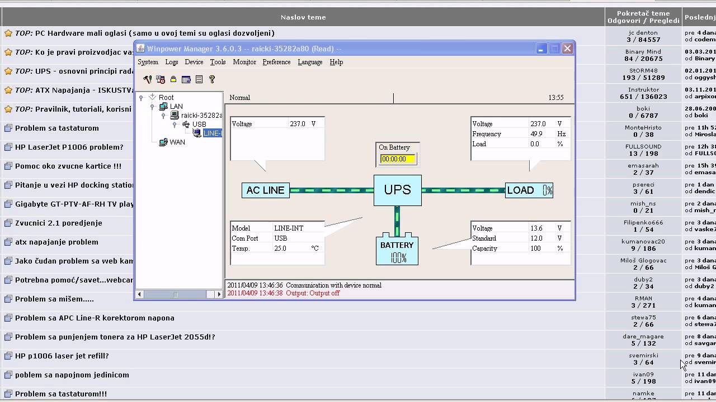This screenshot has height=402, width=716.
Task: Open the Zvucnici 2.1 poredjenje thread
Action: pos(59,223)
